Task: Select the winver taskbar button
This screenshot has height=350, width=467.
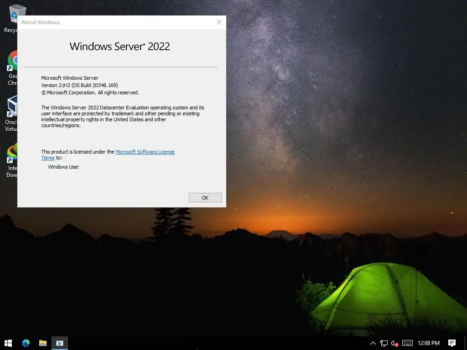Action: 60,343
